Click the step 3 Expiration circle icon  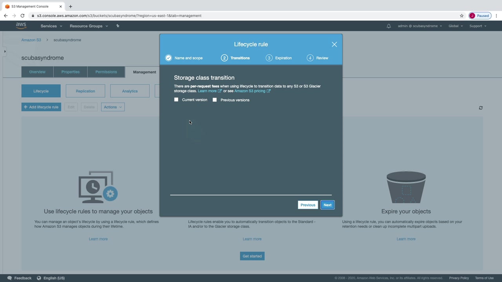269,58
